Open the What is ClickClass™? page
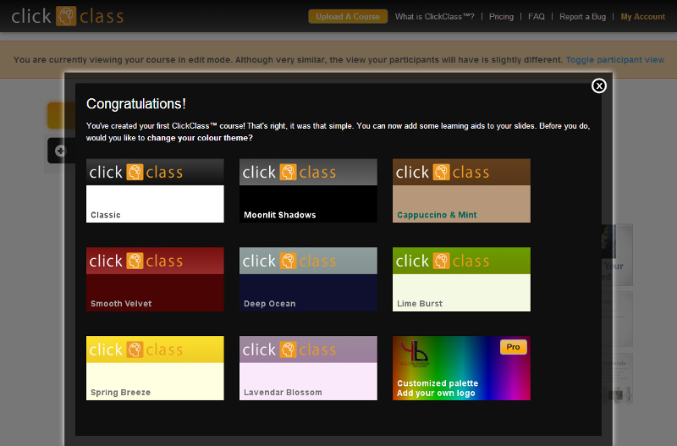This screenshot has height=446, width=677. click(434, 16)
